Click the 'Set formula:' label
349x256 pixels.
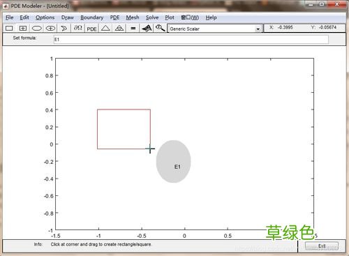coord(24,38)
